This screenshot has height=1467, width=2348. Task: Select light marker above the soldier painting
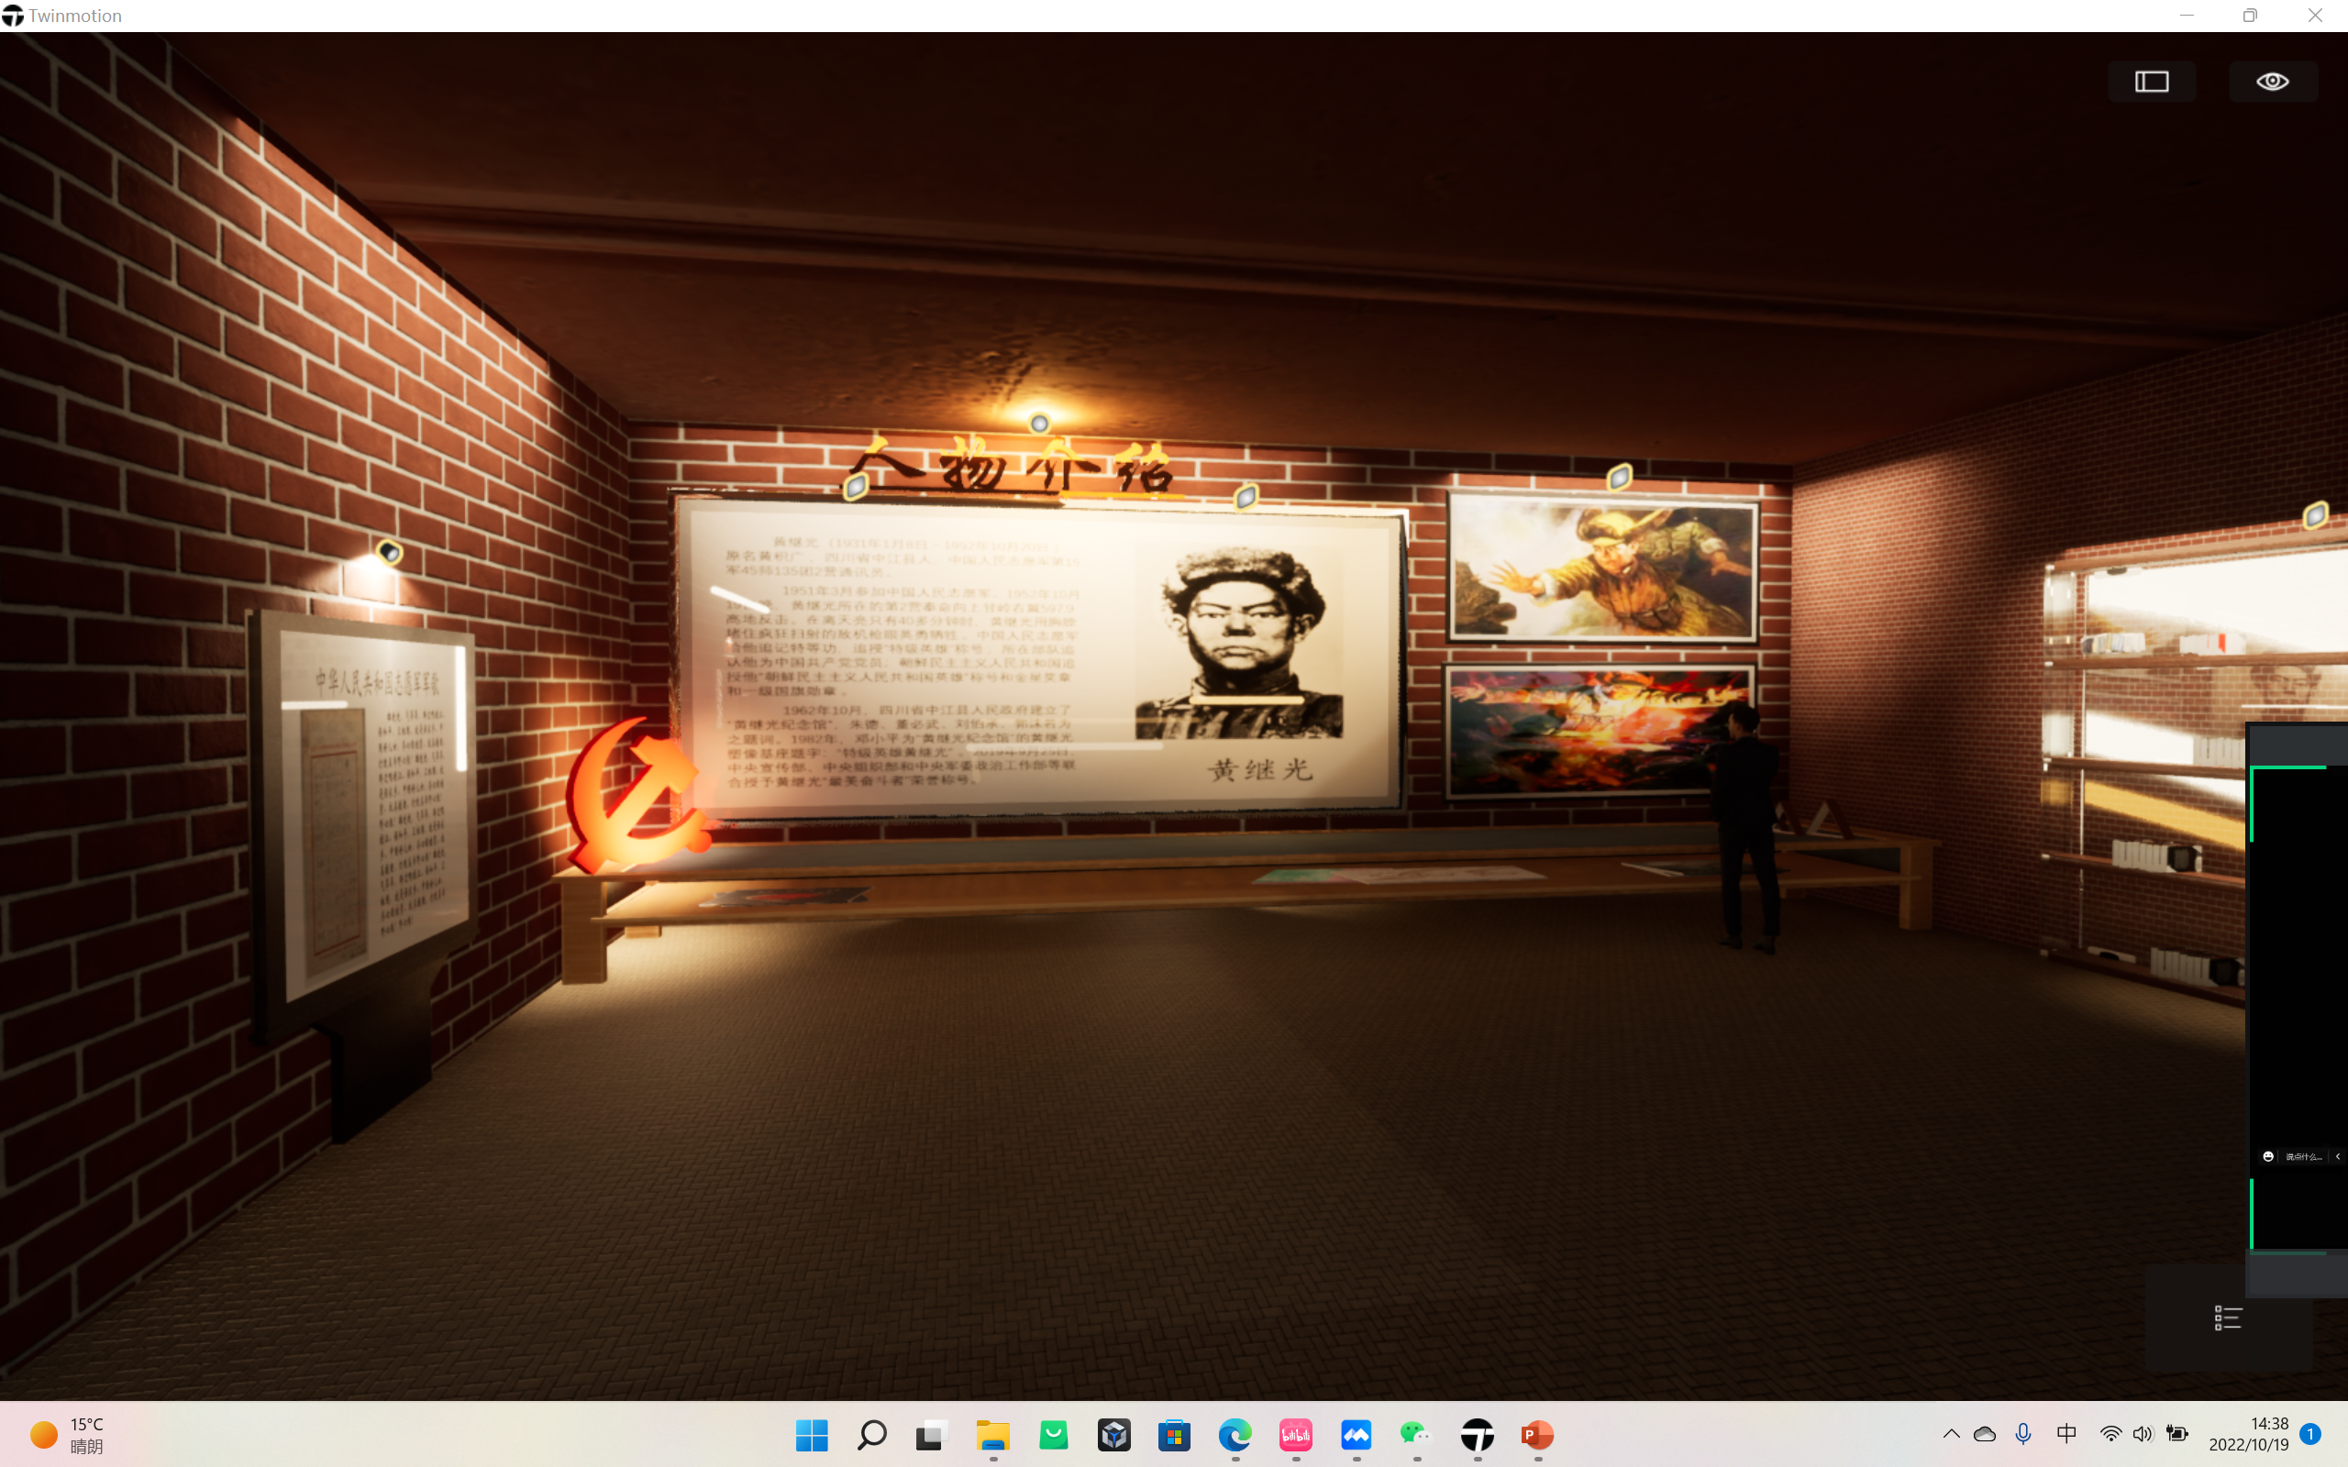1620,477
